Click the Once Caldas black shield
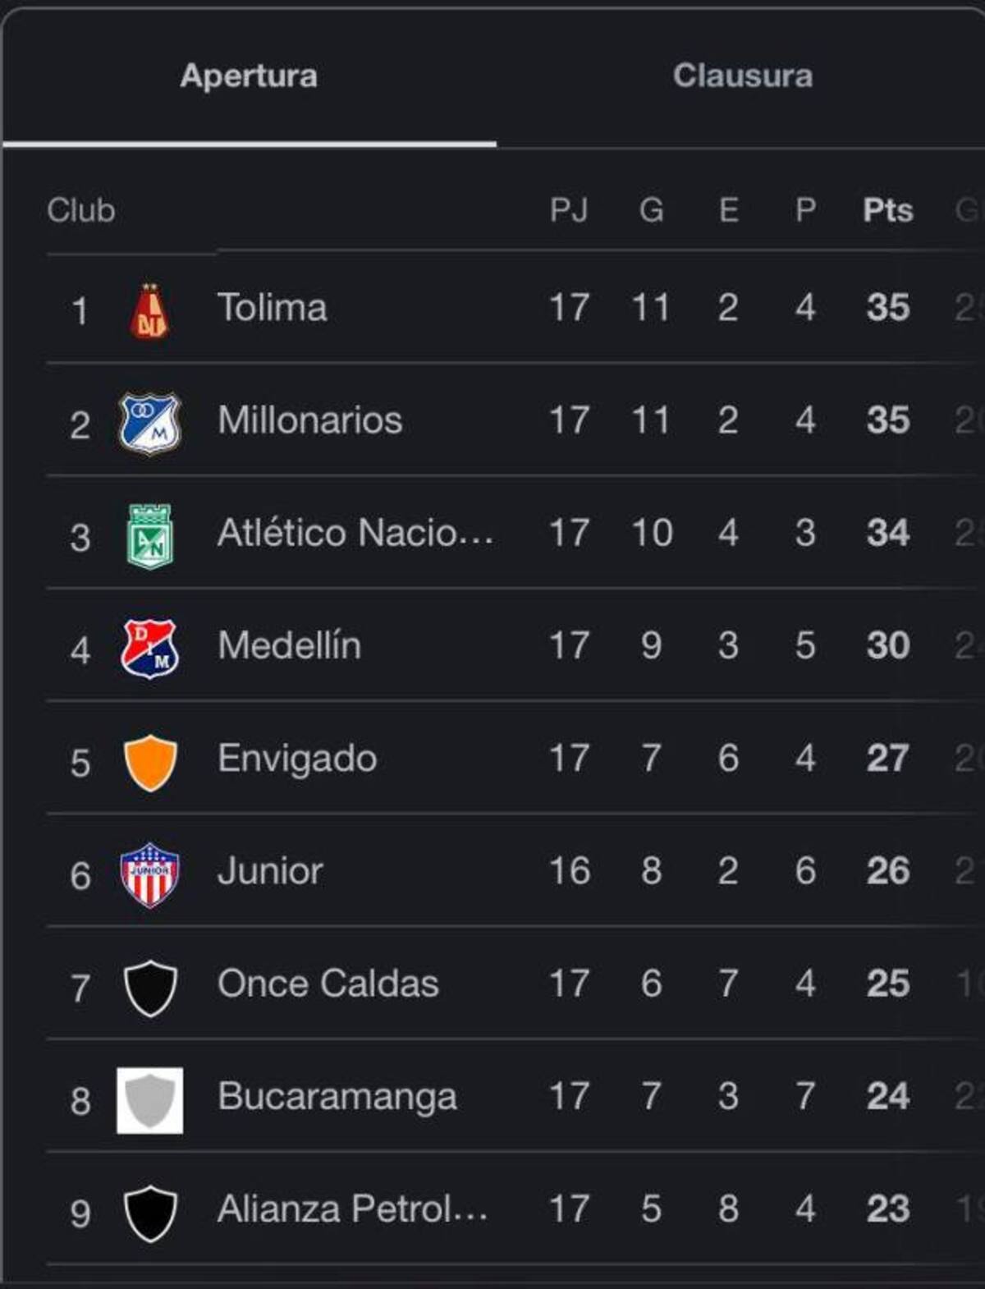 point(149,987)
